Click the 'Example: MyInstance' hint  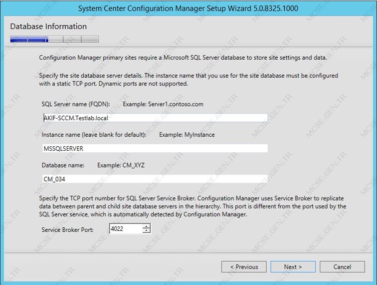(x=187, y=135)
